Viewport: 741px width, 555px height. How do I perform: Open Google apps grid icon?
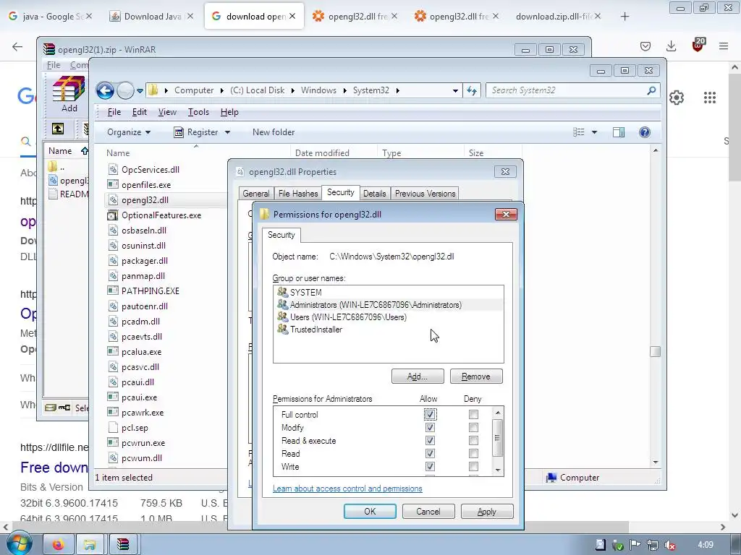(x=710, y=98)
